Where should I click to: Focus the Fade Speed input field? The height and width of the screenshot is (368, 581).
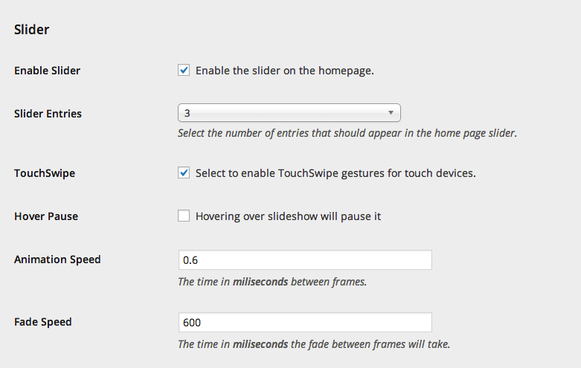click(305, 323)
